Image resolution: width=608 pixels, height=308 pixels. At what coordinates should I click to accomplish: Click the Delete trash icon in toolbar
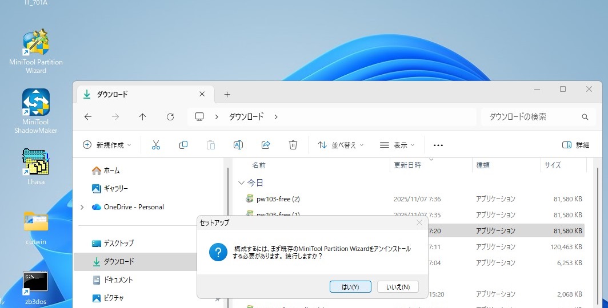[293, 145]
